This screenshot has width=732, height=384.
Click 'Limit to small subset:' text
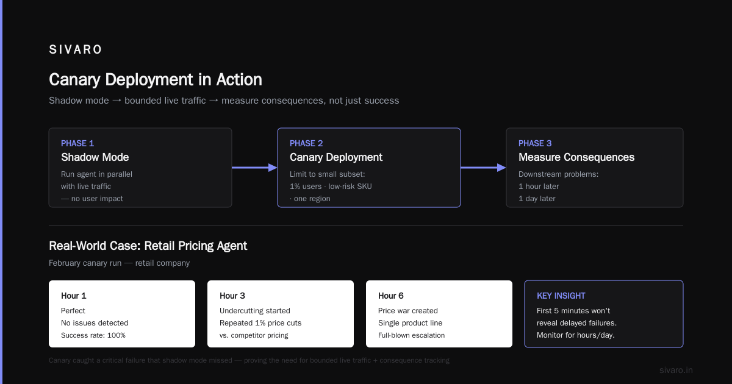328,174
